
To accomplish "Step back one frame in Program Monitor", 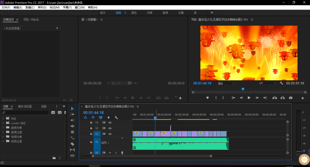I will pyautogui.click(x=241, y=98).
